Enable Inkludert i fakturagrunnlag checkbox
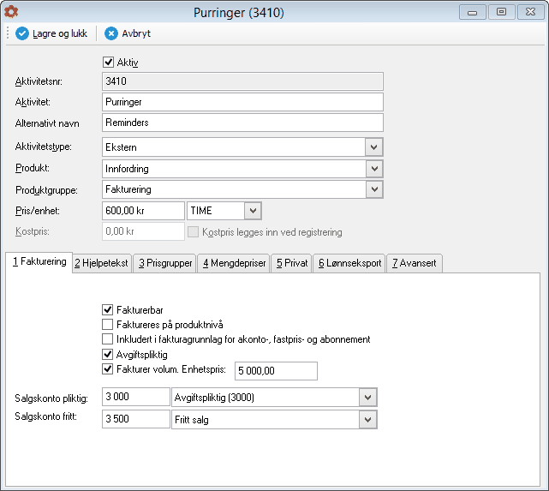The width and height of the screenshot is (549, 491). (108, 339)
